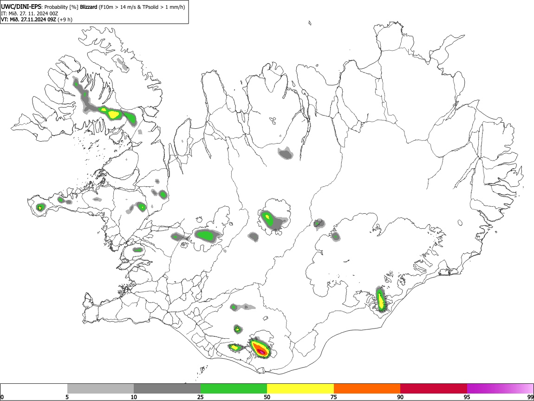534x401 pixels.
Task: Click the orange 75-90 legend swatch
Action: [x=367, y=388]
